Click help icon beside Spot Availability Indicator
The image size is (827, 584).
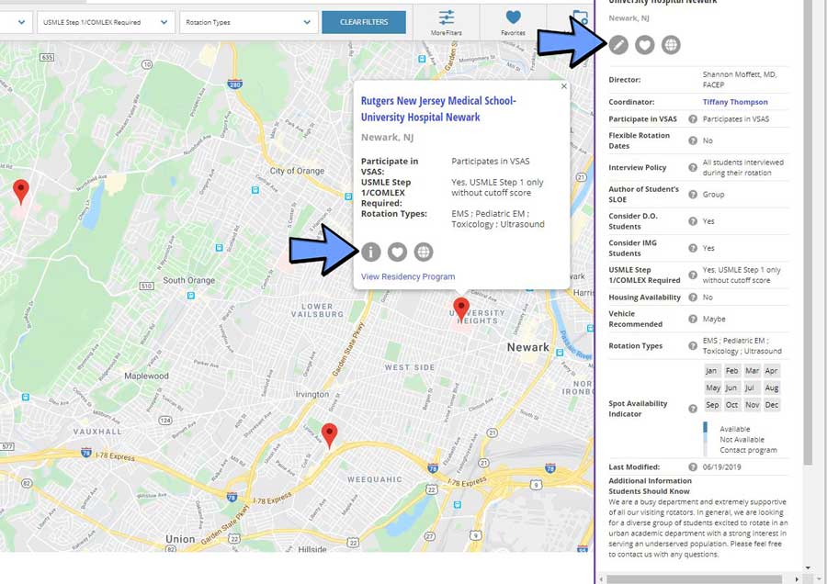(693, 409)
